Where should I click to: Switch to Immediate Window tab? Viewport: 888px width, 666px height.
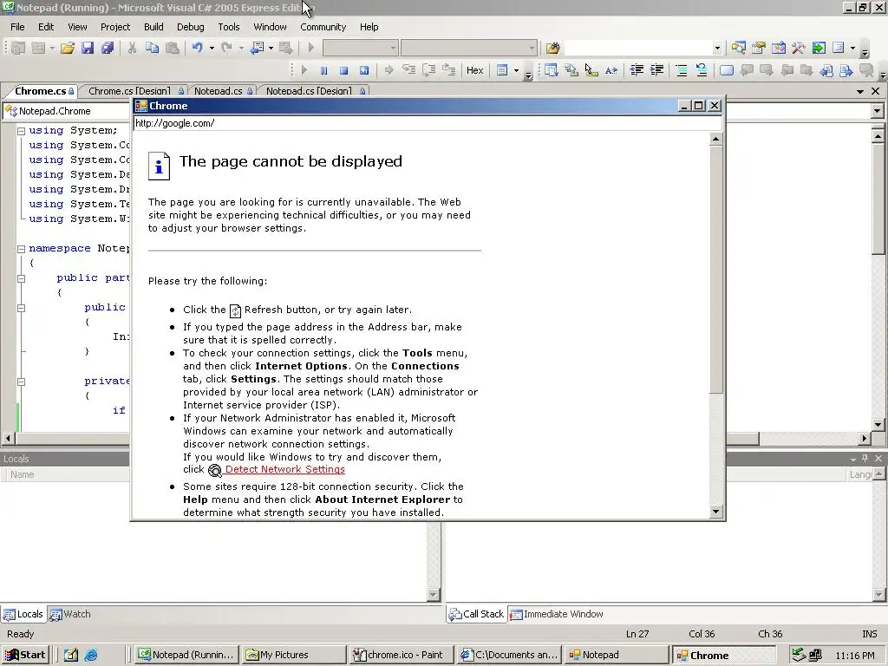tap(557, 614)
